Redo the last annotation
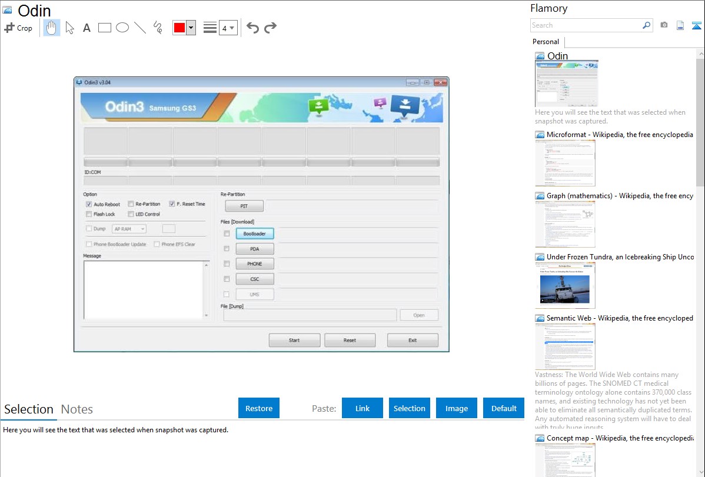705x477 pixels. point(270,28)
